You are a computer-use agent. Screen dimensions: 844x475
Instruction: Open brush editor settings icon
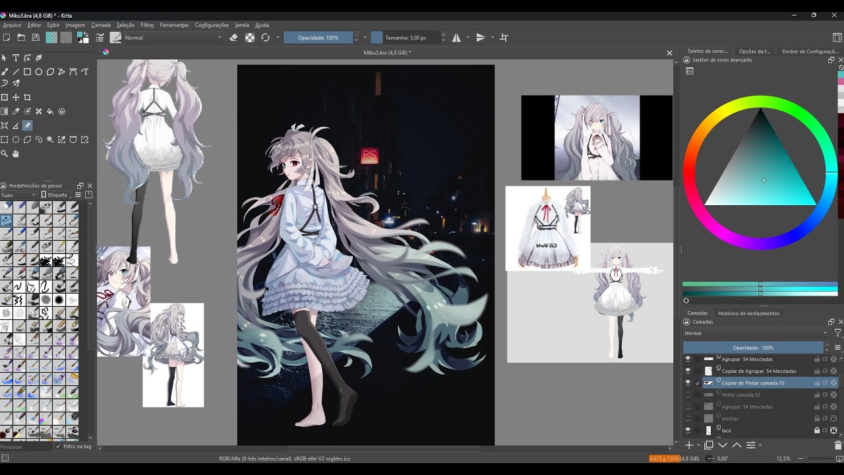pos(100,38)
